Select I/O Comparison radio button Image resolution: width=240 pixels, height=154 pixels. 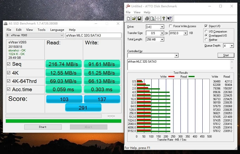206,31
